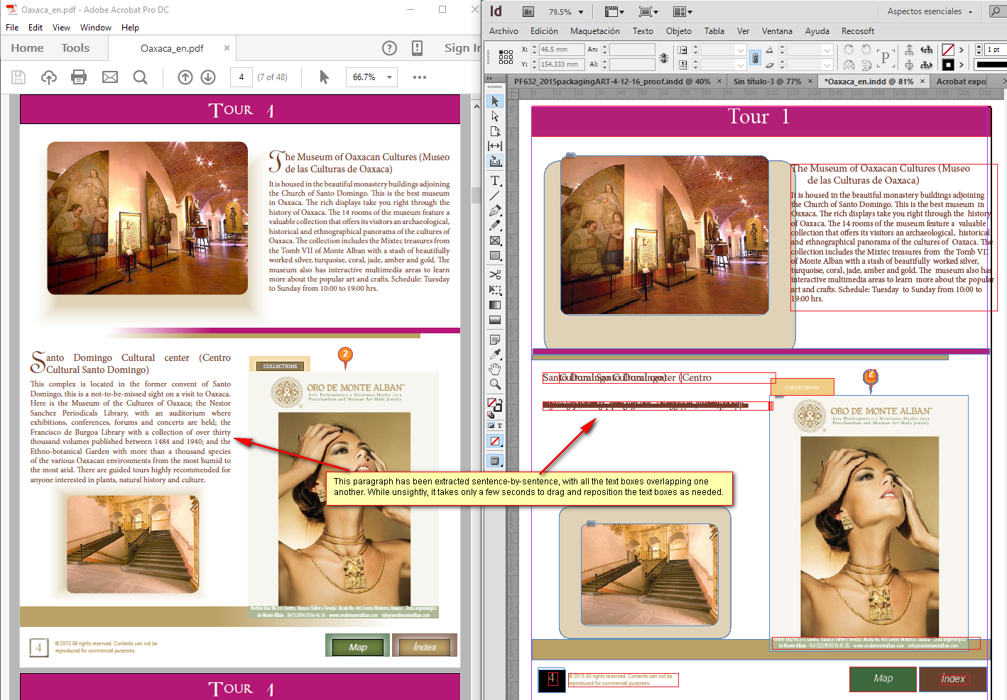Screen dimensions: 1007x700
Task: Activate the Hand tool in InDesign
Action: [495, 369]
